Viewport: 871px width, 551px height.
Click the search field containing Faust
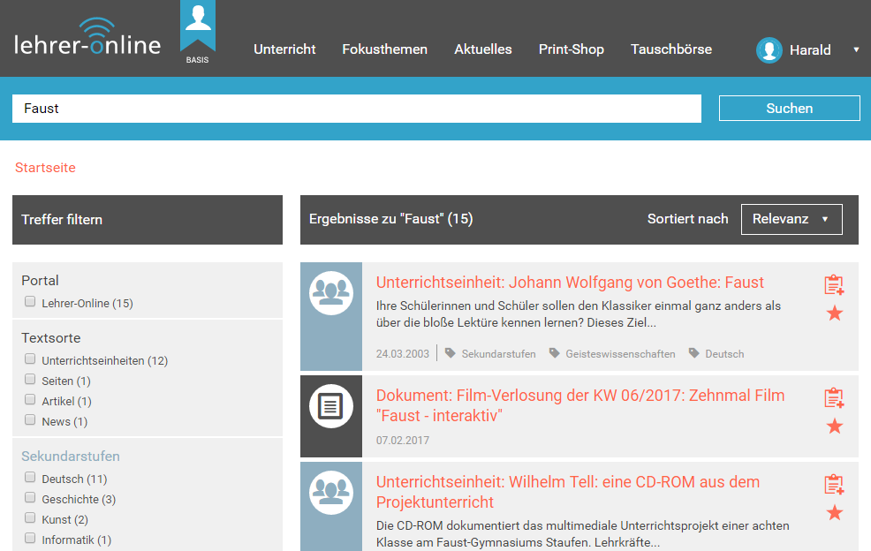[x=356, y=109]
